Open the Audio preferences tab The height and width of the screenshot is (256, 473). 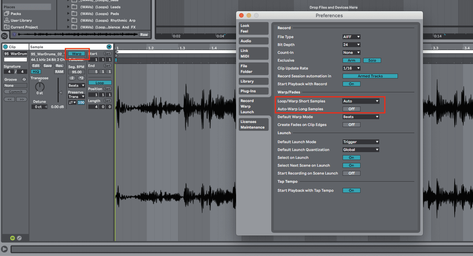click(254, 41)
